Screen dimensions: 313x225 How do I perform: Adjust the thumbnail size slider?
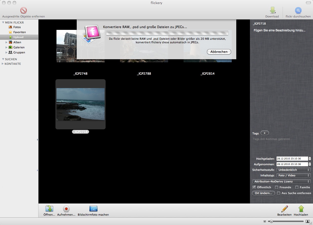271,221
